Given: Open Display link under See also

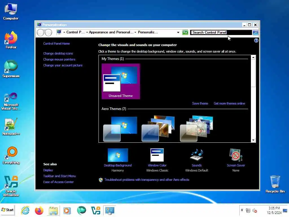Looking at the screenshot, I should pyautogui.click(x=48, y=170).
